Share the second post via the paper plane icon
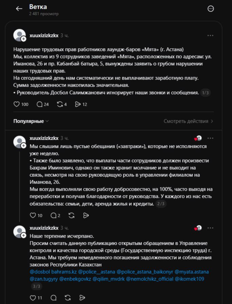The width and height of the screenshot is (232, 304). [86, 215]
